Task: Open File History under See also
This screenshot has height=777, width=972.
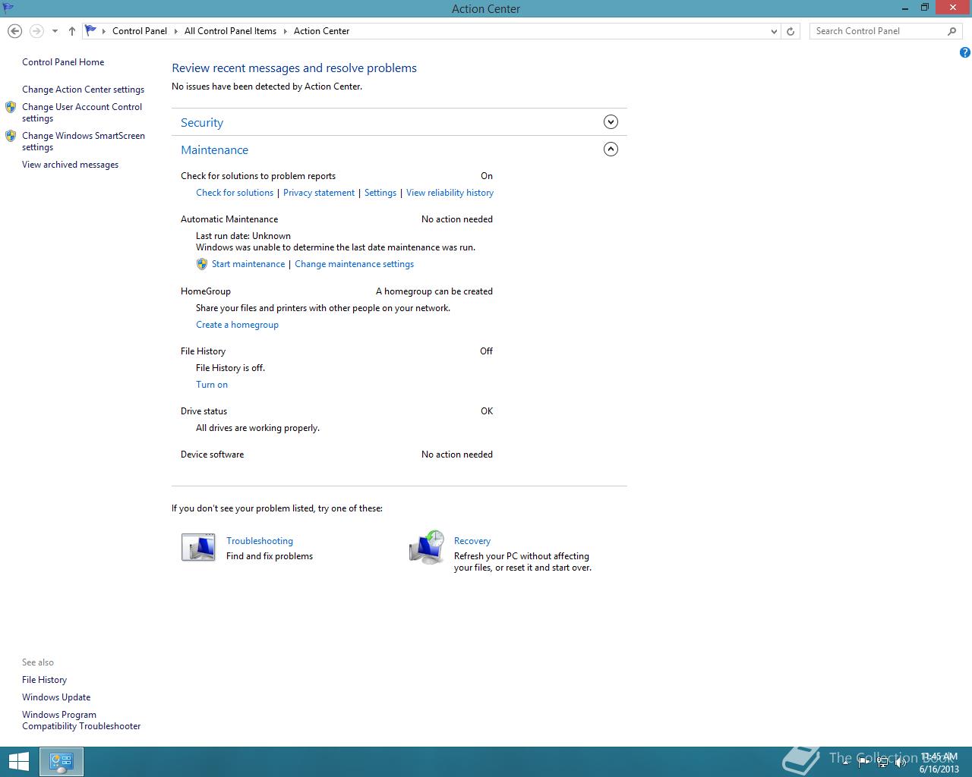Action: tap(44, 680)
